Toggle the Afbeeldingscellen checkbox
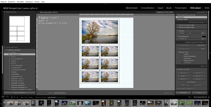The width and height of the screenshot is (211, 107). (x=183, y=60)
